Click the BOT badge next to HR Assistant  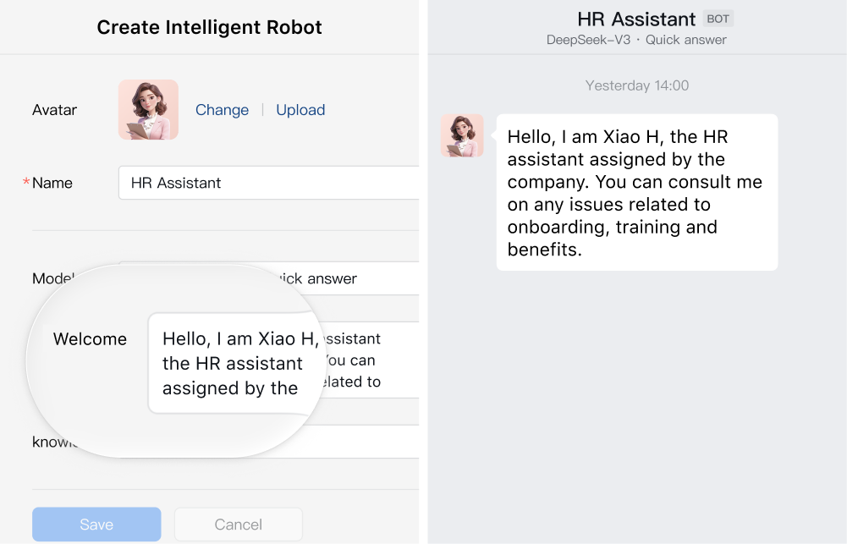tap(718, 19)
